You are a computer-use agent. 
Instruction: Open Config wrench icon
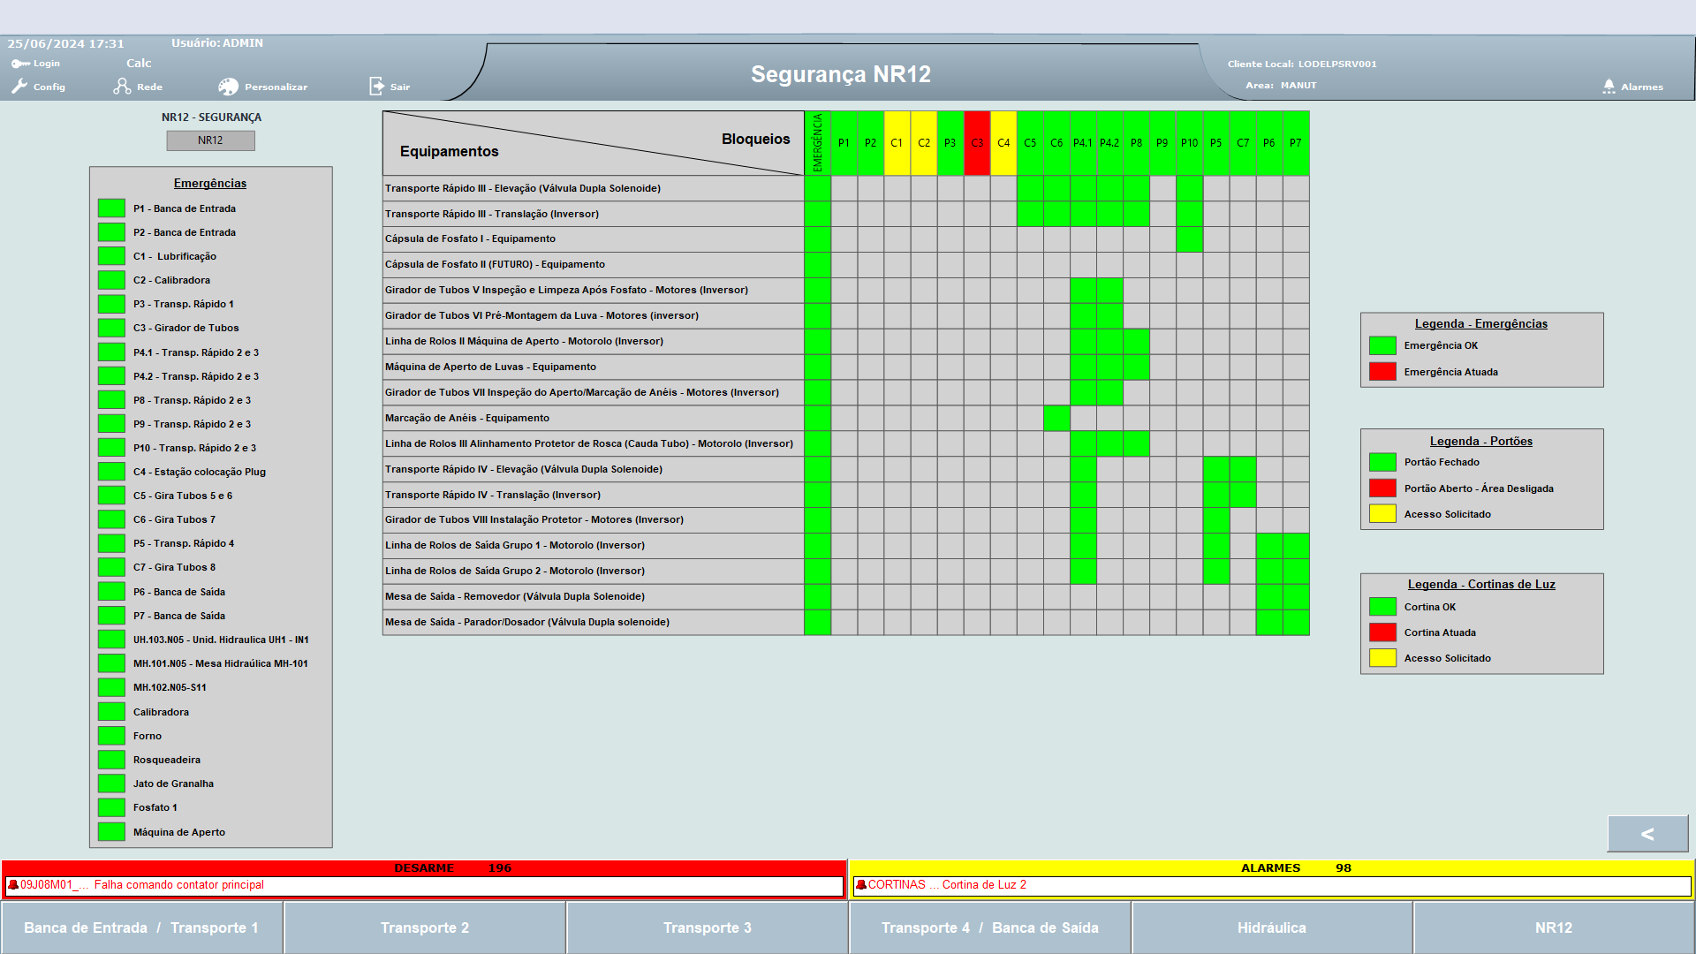click(x=19, y=86)
